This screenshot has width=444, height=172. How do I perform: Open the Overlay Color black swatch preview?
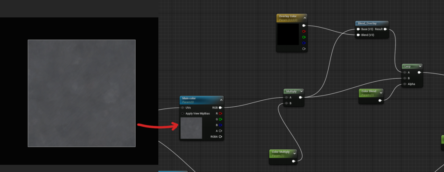288,34
